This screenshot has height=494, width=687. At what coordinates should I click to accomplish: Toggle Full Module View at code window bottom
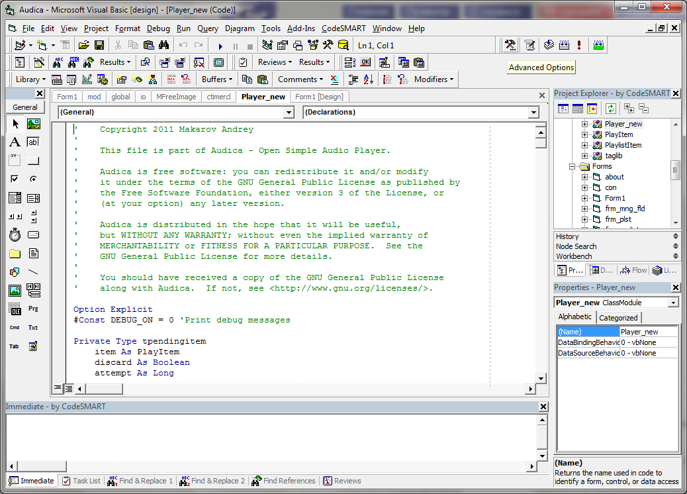69,388
